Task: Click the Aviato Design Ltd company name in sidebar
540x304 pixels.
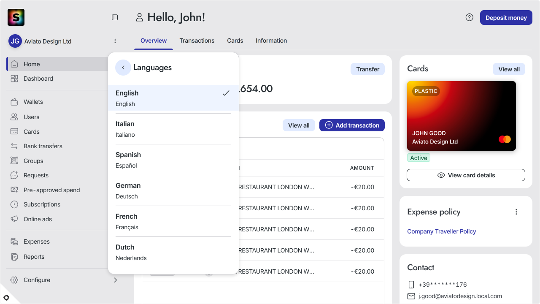Action: (x=48, y=41)
